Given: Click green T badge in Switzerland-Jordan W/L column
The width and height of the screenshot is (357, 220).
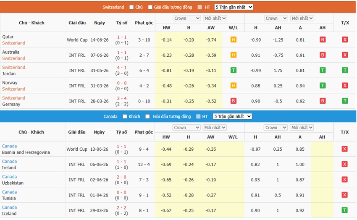Looking at the screenshot, I should (233, 70).
